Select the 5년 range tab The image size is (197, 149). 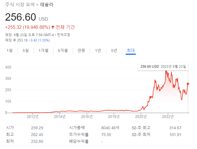(114, 51)
